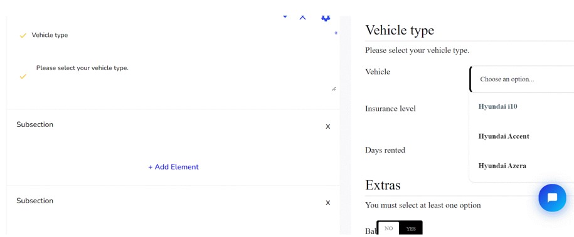Grab the textarea resize handle
This screenshot has width=574, height=237.
click(334, 89)
